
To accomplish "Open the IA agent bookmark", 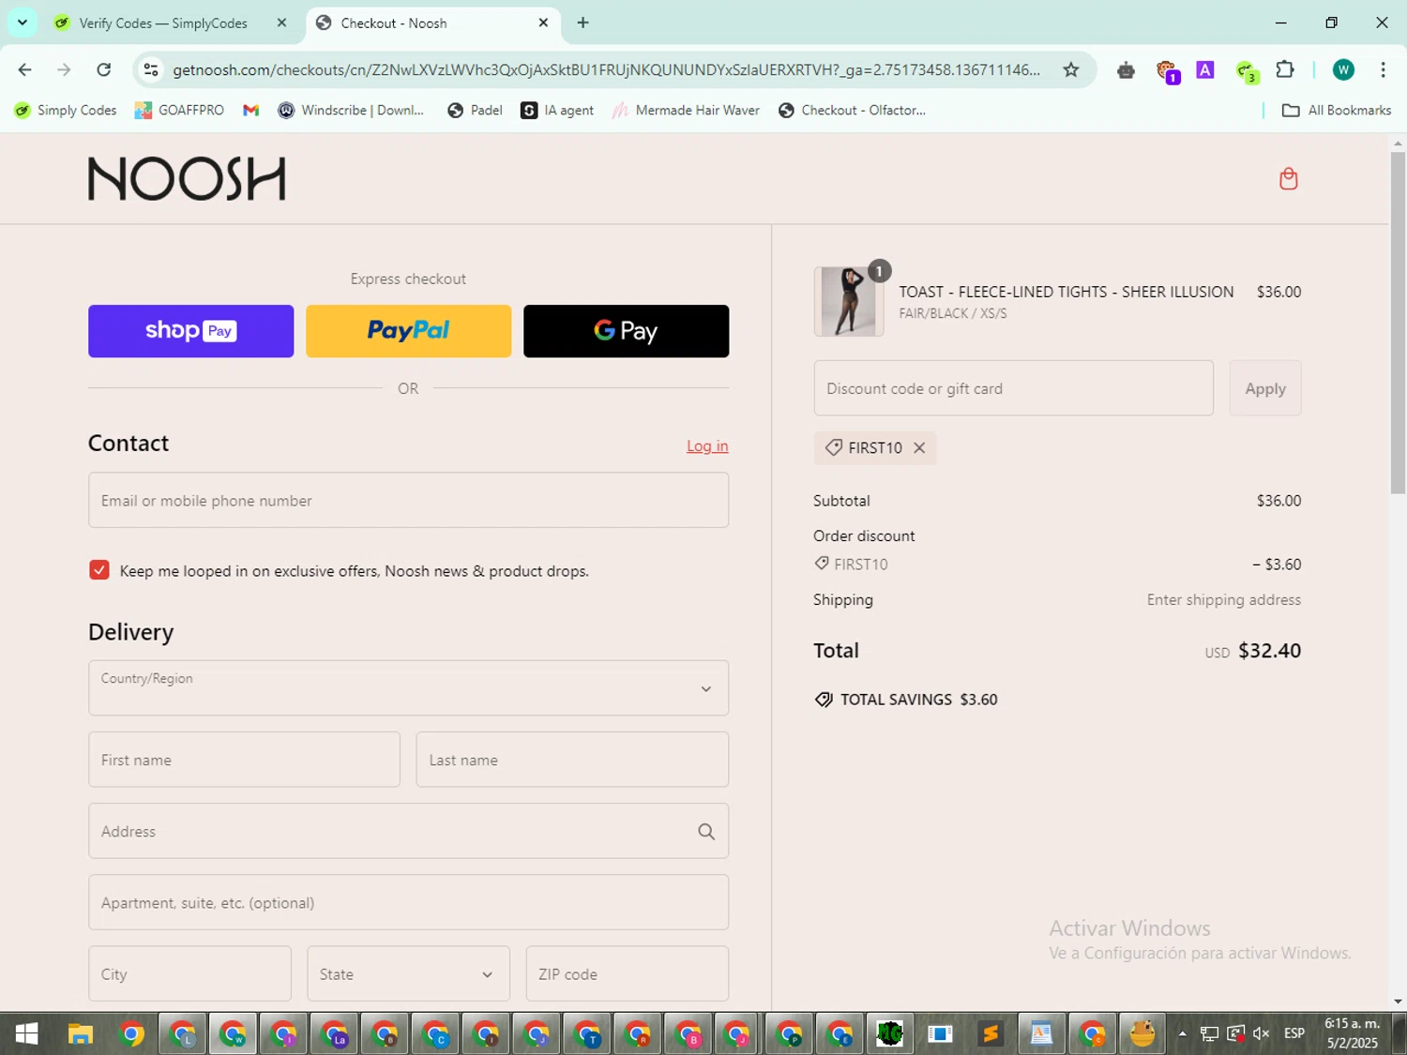I will click(x=557, y=111).
